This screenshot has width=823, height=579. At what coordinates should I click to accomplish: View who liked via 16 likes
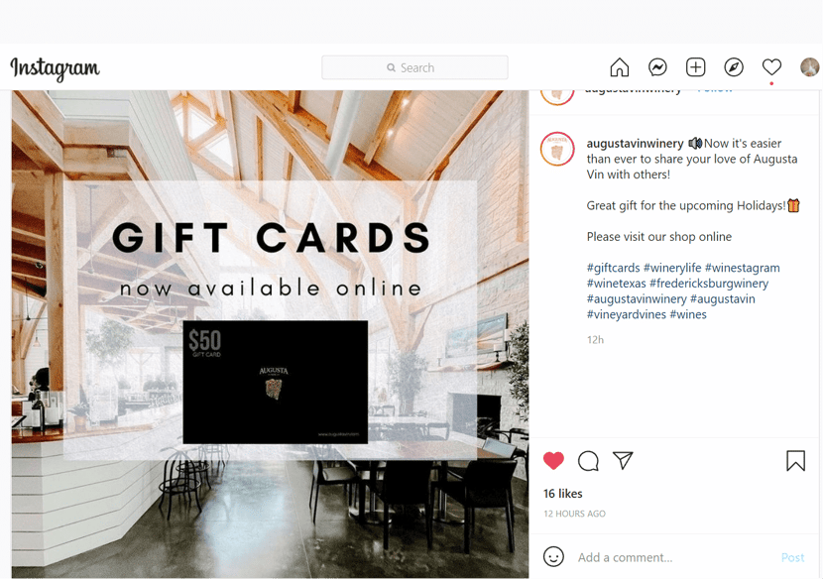pos(562,494)
